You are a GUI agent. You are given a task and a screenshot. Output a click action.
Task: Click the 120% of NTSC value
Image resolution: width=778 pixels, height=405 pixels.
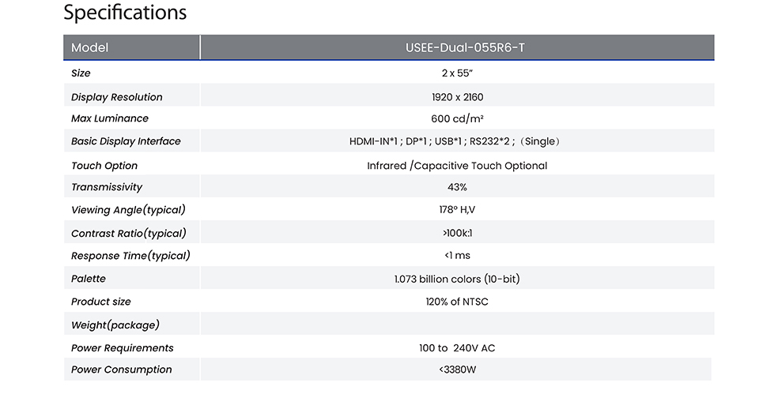point(457,302)
